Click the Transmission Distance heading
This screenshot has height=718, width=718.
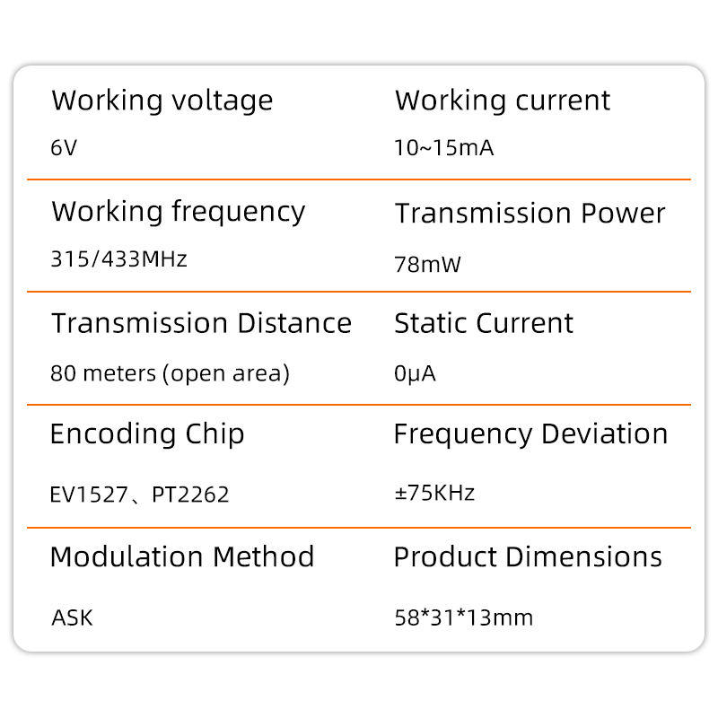coord(201,323)
